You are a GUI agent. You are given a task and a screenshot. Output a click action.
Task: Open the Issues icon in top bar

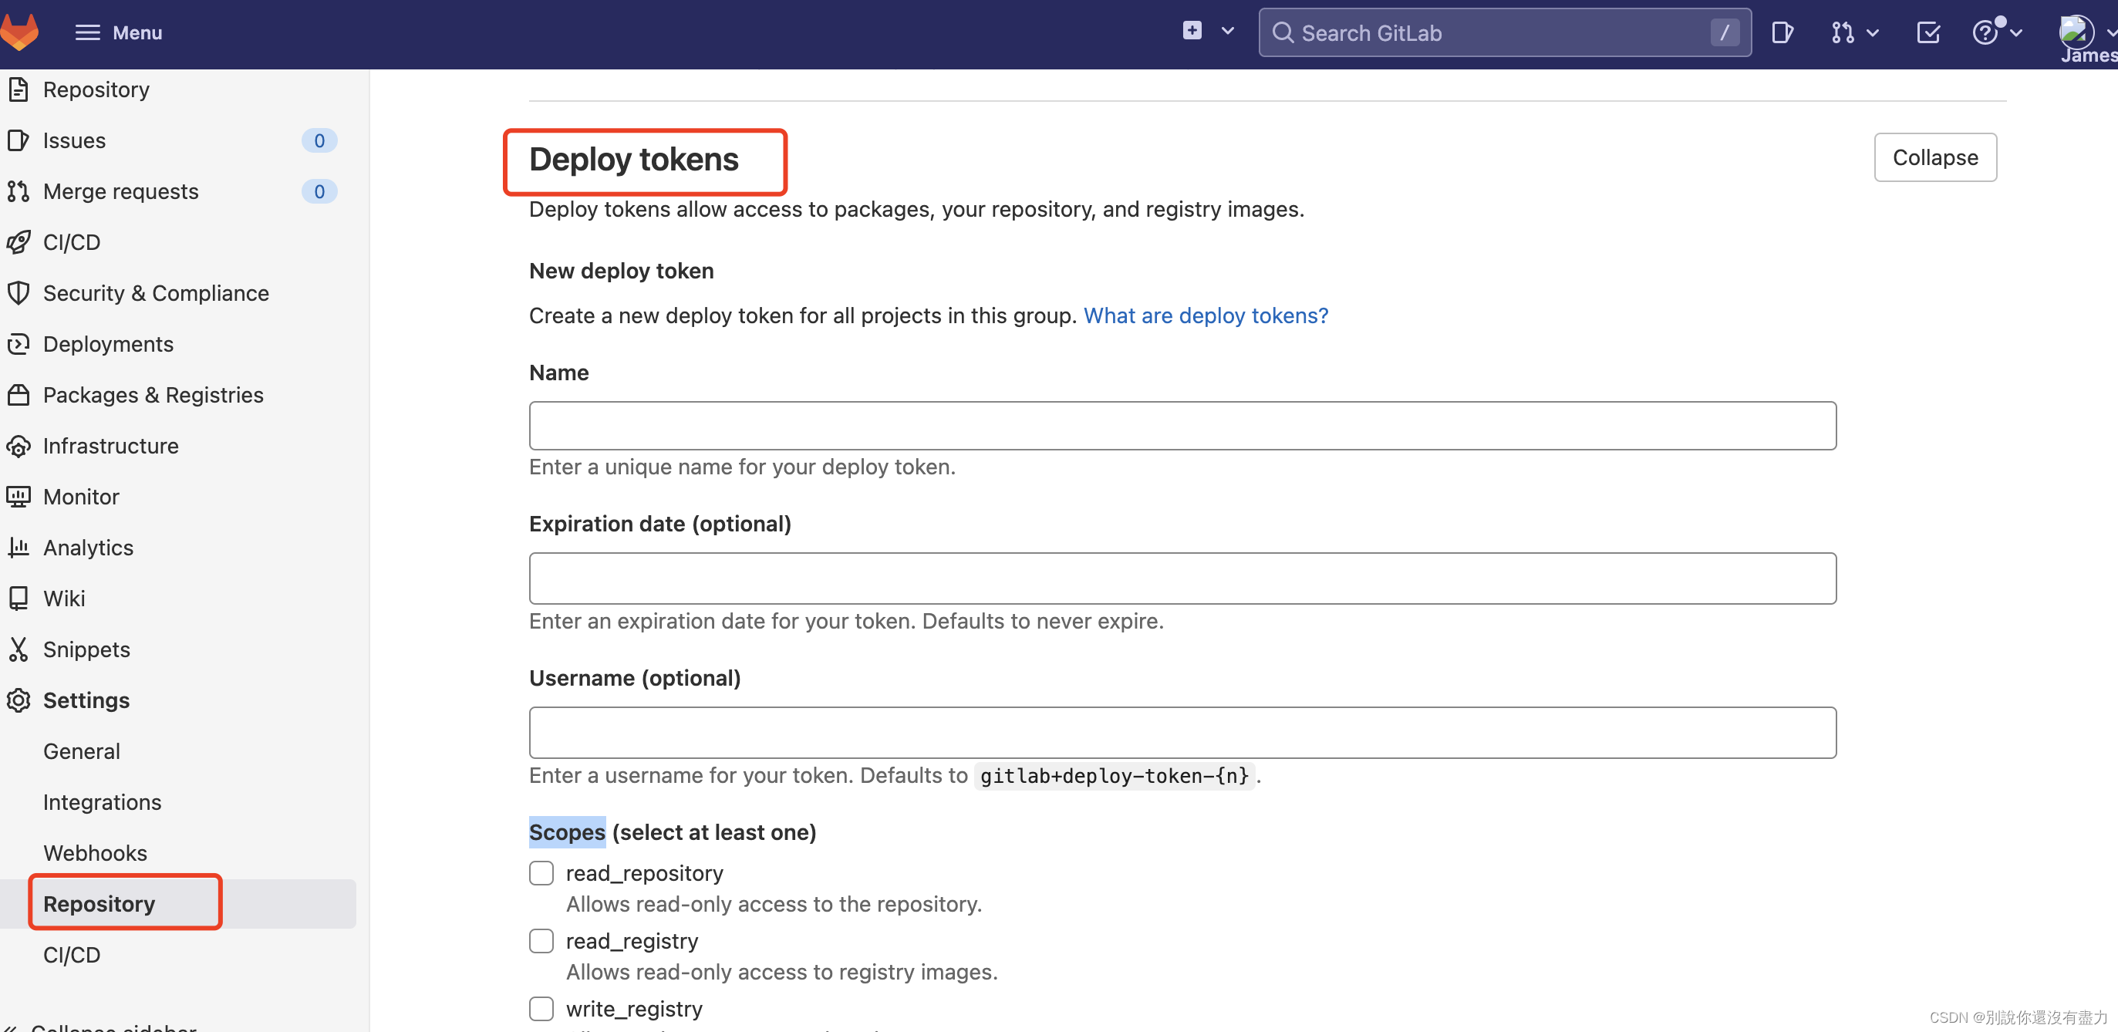[x=1782, y=33]
